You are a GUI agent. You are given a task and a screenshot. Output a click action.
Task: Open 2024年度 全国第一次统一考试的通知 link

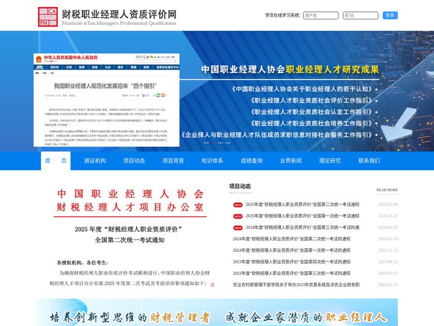coord(292,250)
